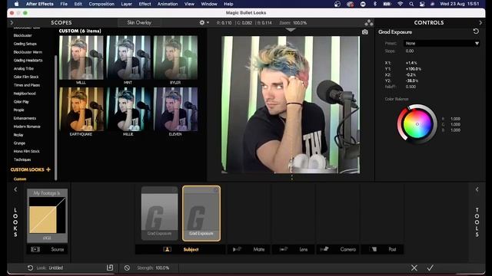Open the Effect menu in the menu bar
The height and width of the screenshot is (276, 492).
[x=145, y=4]
